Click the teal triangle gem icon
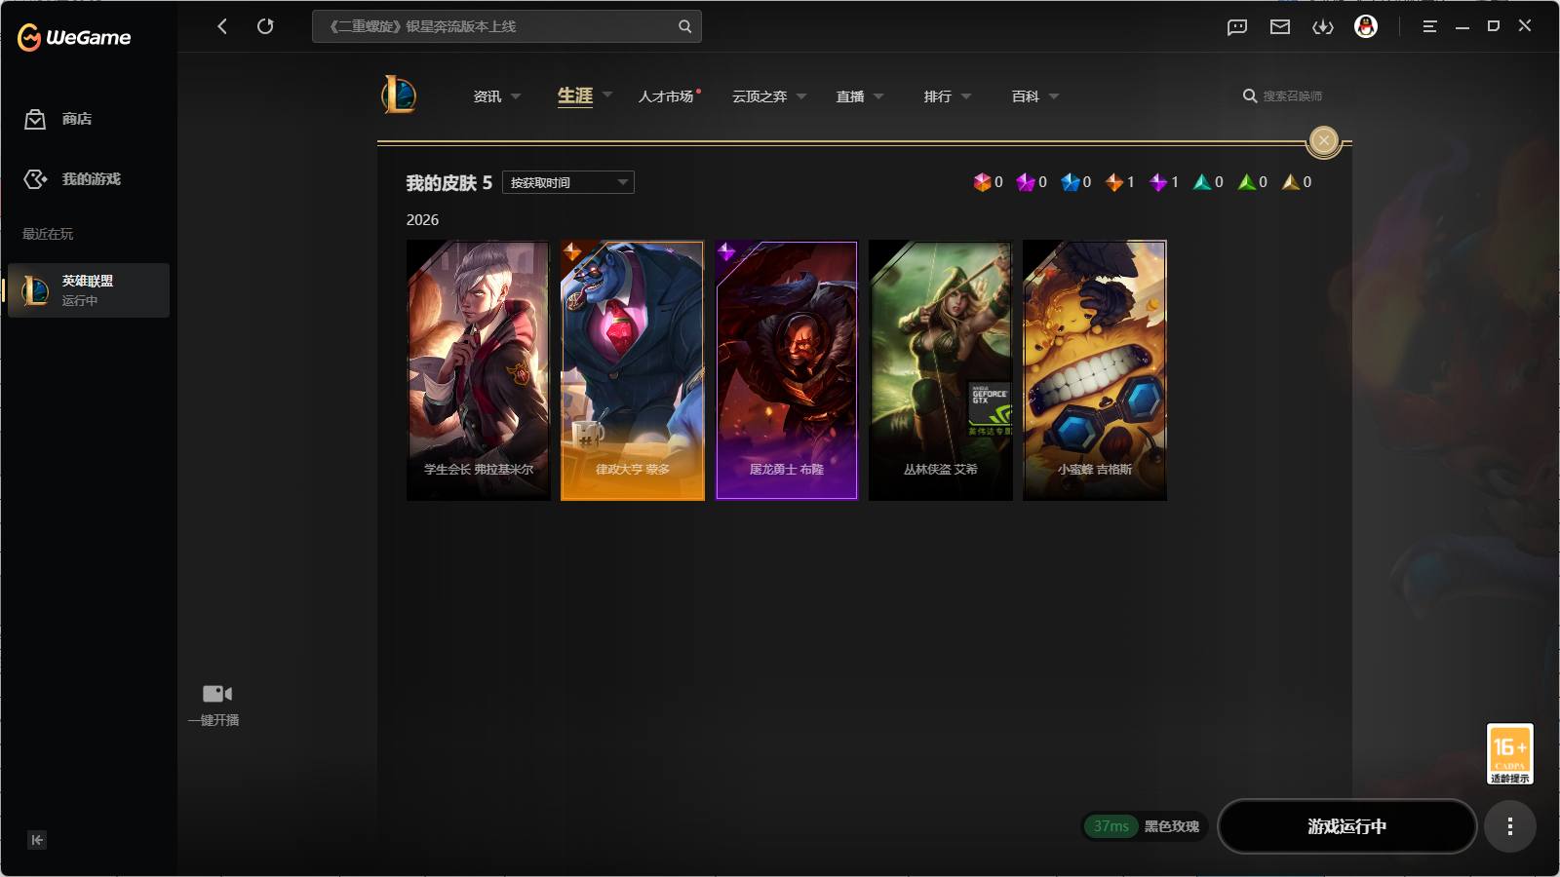The width and height of the screenshot is (1560, 877). point(1202,182)
